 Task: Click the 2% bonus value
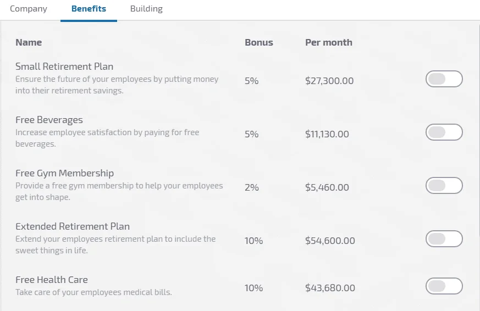click(x=251, y=187)
